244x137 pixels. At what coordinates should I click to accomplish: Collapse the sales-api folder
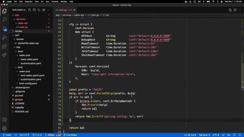click(30, 23)
